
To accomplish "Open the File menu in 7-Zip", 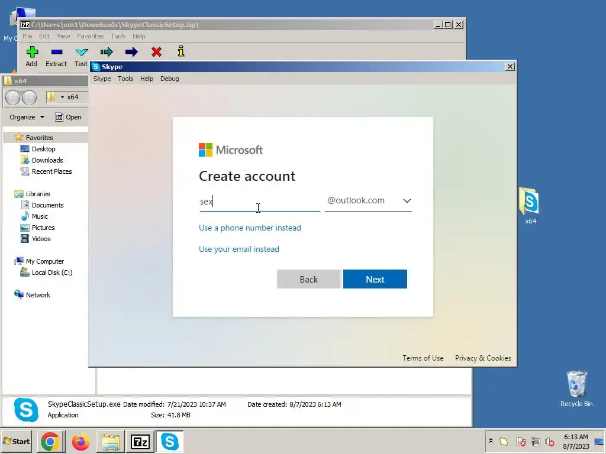I will tap(27, 36).
